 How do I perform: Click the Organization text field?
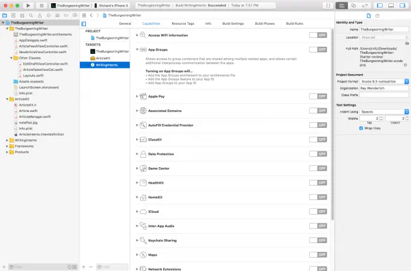pyautogui.click(x=384, y=88)
